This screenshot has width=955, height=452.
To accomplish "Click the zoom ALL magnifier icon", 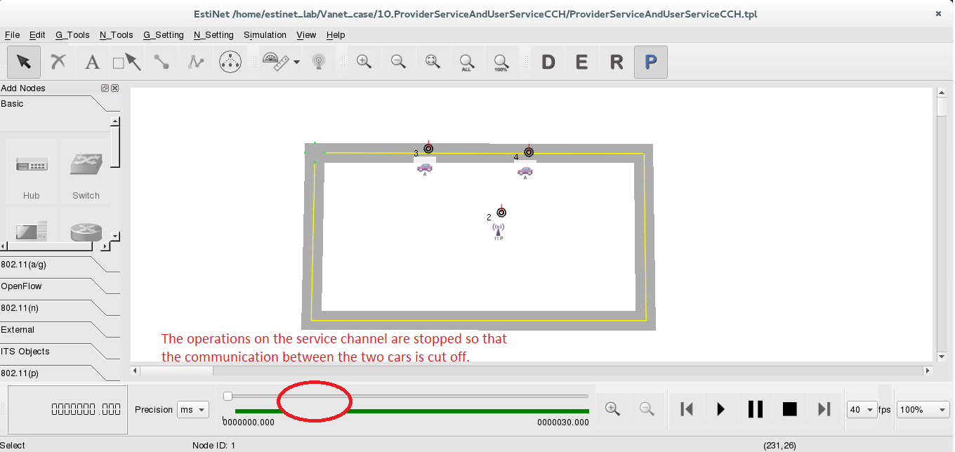I will point(467,62).
